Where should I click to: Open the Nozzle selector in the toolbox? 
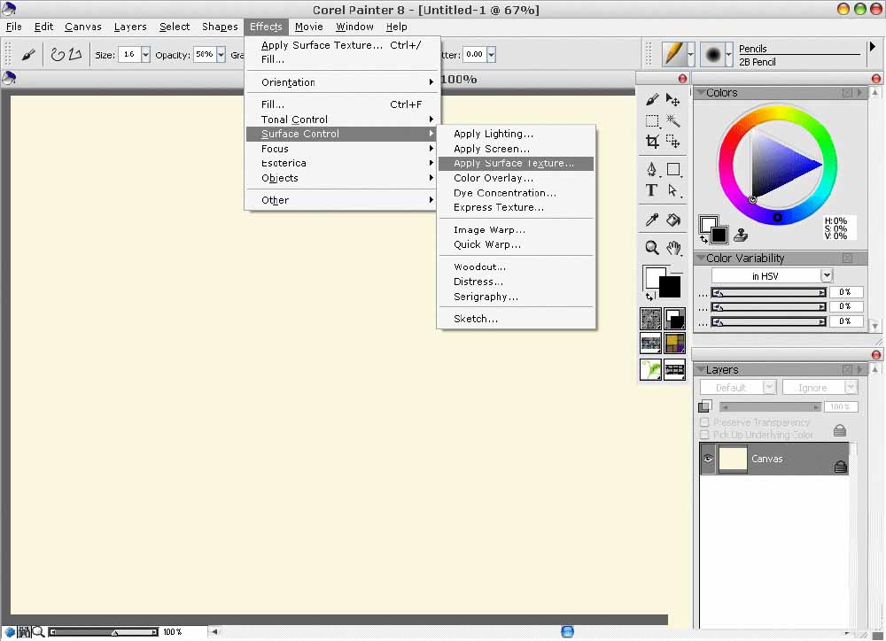pyautogui.click(x=651, y=369)
